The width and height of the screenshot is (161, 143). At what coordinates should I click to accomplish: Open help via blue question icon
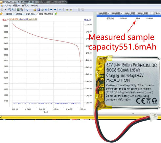coord(46,10)
